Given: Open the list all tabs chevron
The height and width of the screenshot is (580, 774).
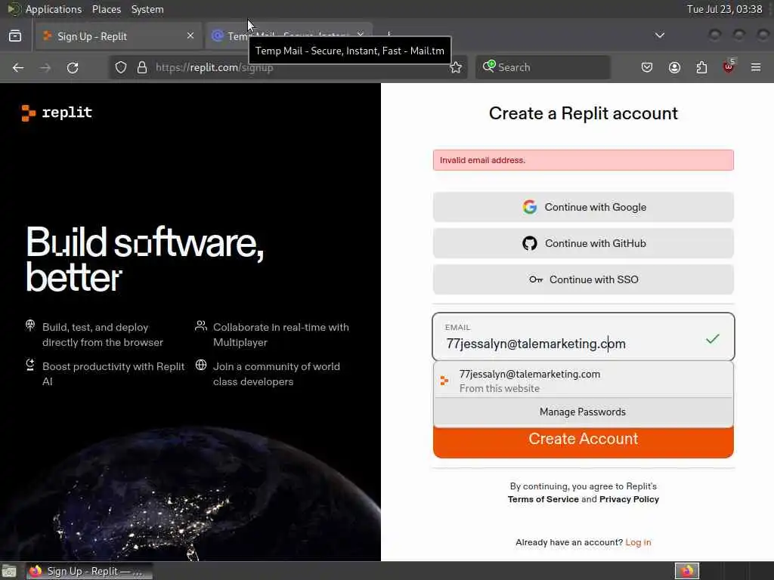Looking at the screenshot, I should 659,35.
